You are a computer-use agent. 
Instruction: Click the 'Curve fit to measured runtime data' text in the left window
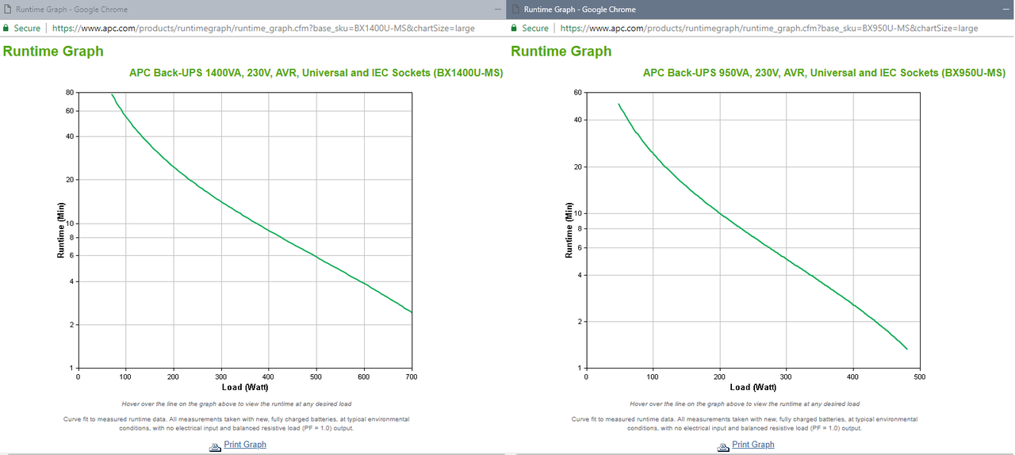(x=236, y=423)
